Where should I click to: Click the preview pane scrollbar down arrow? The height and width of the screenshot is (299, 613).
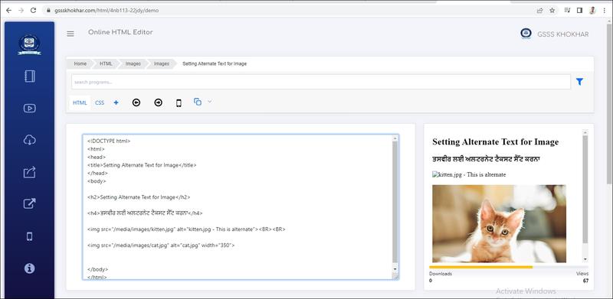coord(585,259)
